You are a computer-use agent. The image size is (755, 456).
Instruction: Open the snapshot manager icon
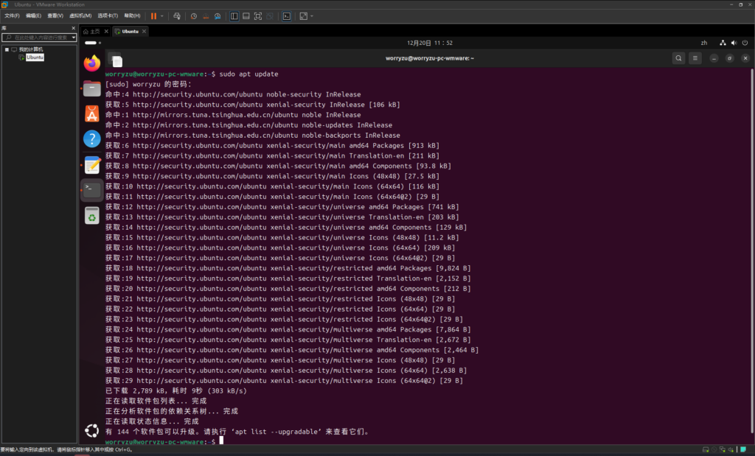coord(217,15)
